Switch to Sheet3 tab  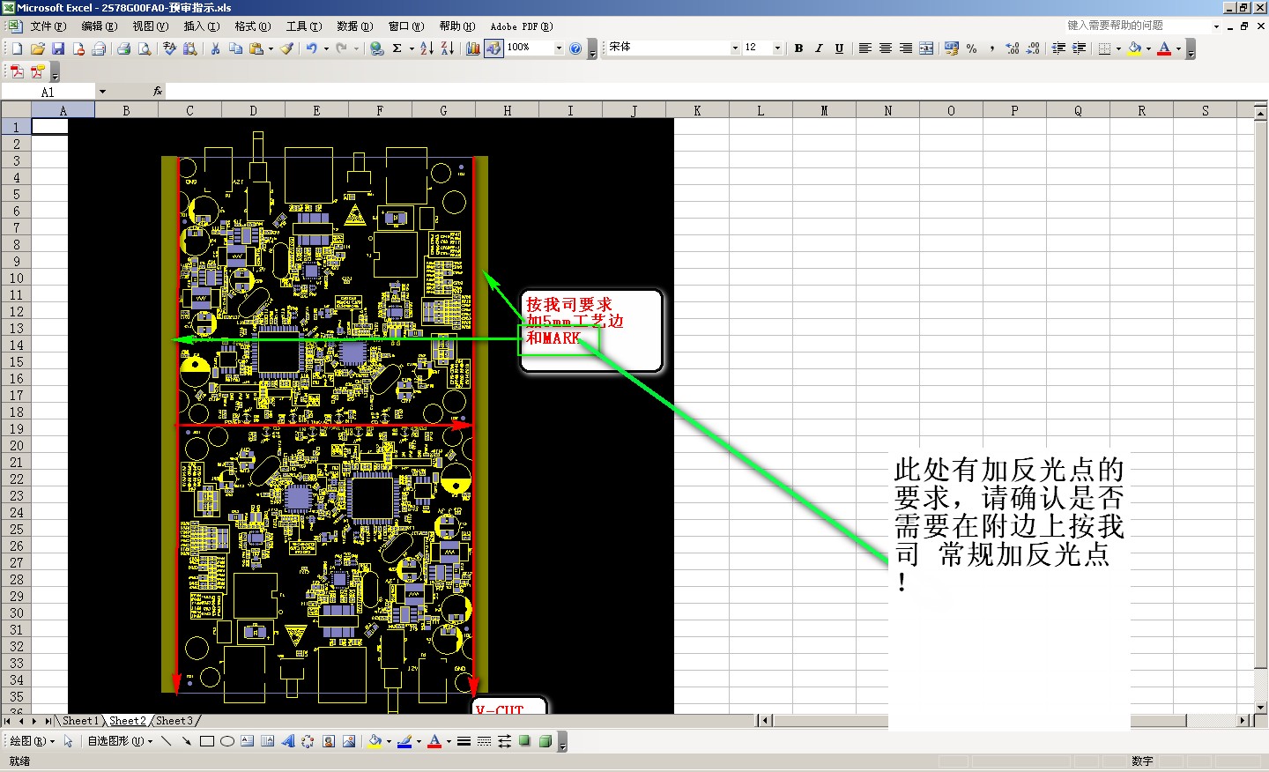pyautogui.click(x=174, y=721)
